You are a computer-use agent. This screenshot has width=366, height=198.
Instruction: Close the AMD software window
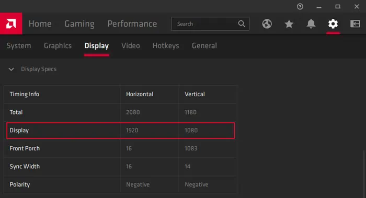coord(357,6)
